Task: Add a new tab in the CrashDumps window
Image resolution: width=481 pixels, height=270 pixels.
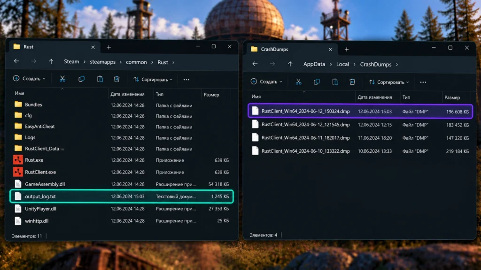Action: click(x=347, y=49)
